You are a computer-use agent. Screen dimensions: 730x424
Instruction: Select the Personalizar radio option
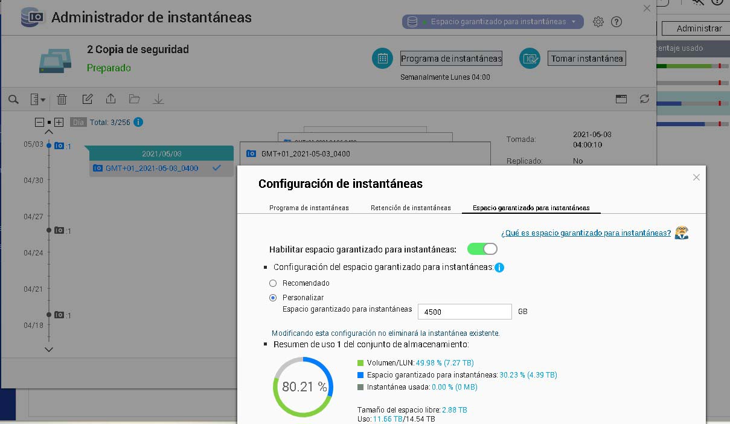(x=273, y=298)
